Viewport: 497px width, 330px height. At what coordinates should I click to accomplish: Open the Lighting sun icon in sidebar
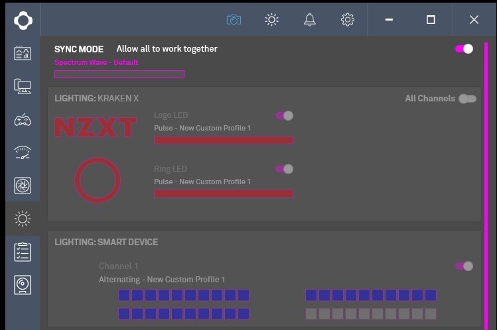(23, 218)
